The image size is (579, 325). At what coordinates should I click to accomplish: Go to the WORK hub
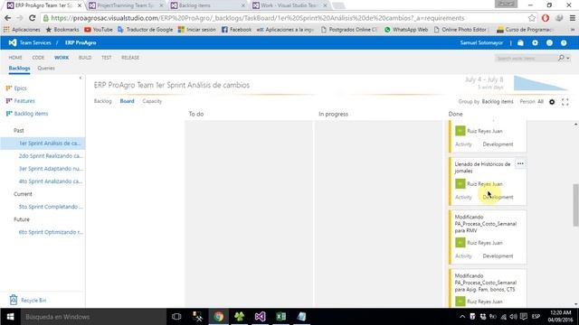[62, 58]
